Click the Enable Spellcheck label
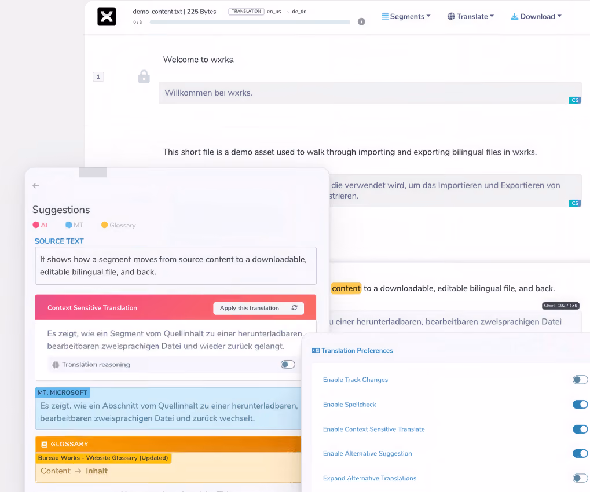This screenshot has height=492, width=590. (x=350, y=405)
